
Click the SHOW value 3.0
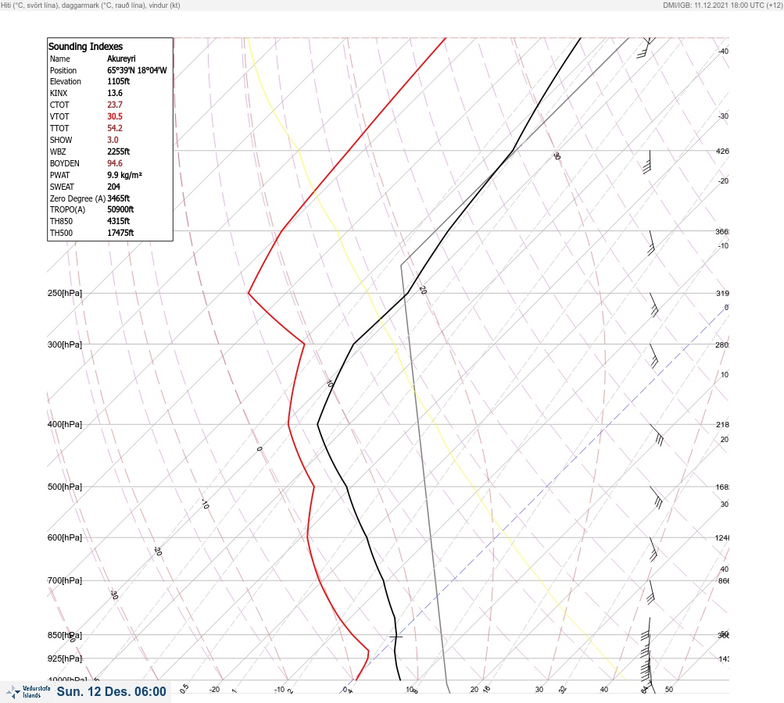click(113, 140)
